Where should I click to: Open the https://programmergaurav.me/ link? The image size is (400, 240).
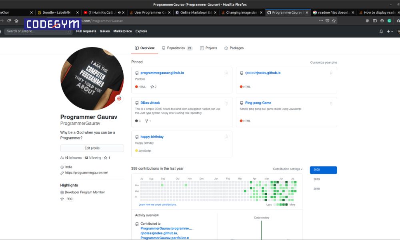click(87, 173)
